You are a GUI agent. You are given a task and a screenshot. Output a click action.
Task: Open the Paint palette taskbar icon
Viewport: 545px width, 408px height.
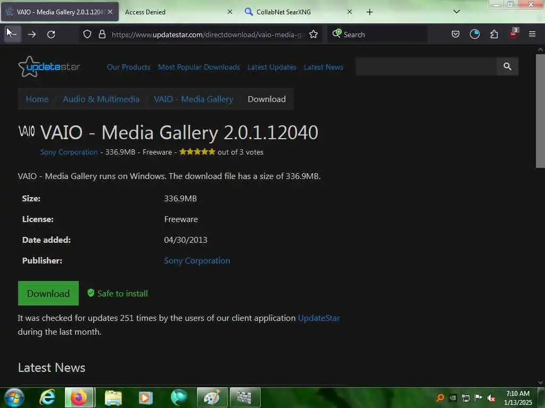pyautogui.click(x=212, y=397)
